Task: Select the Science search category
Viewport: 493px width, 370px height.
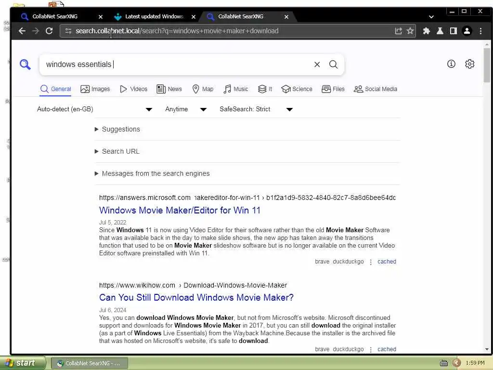Action: click(x=297, y=89)
